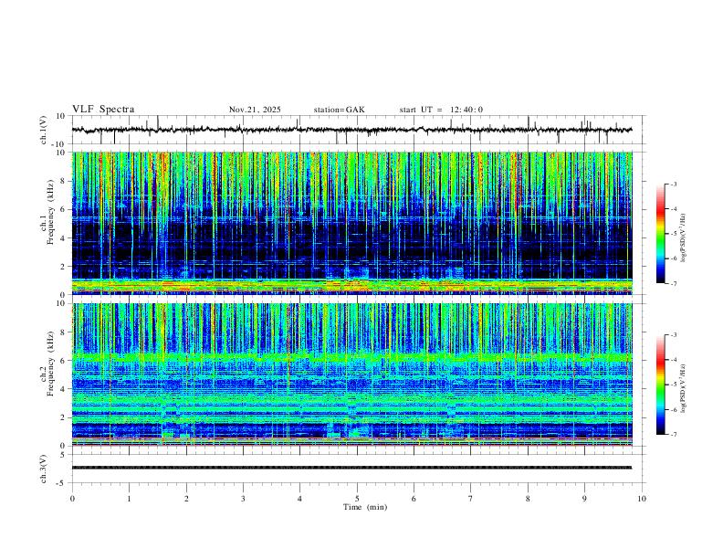The image size is (723, 559).
Task: Click the "ch.3(V)" axis label
Action: click(44, 469)
